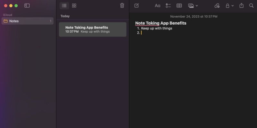The image size is (257, 128).
Task: Lock the note with padlock icon
Action: [x=227, y=6]
